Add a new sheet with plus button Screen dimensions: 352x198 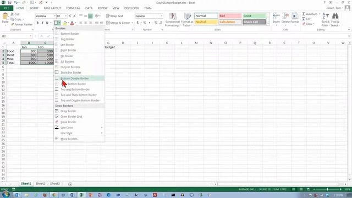coord(70,184)
